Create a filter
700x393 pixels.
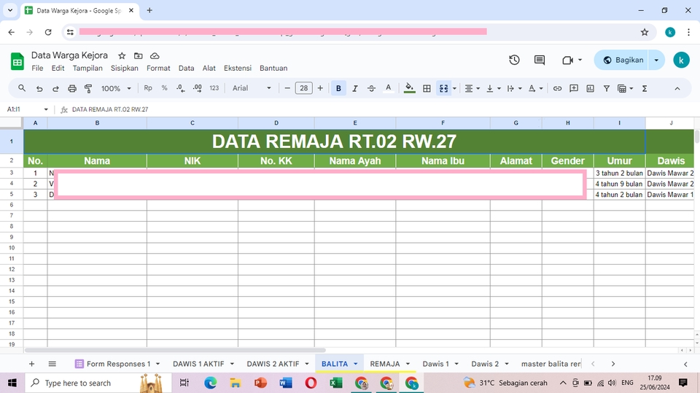tap(607, 88)
